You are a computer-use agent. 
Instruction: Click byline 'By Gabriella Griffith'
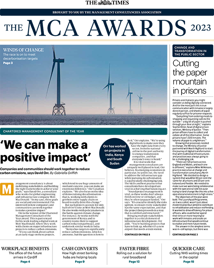click(64, 173)
